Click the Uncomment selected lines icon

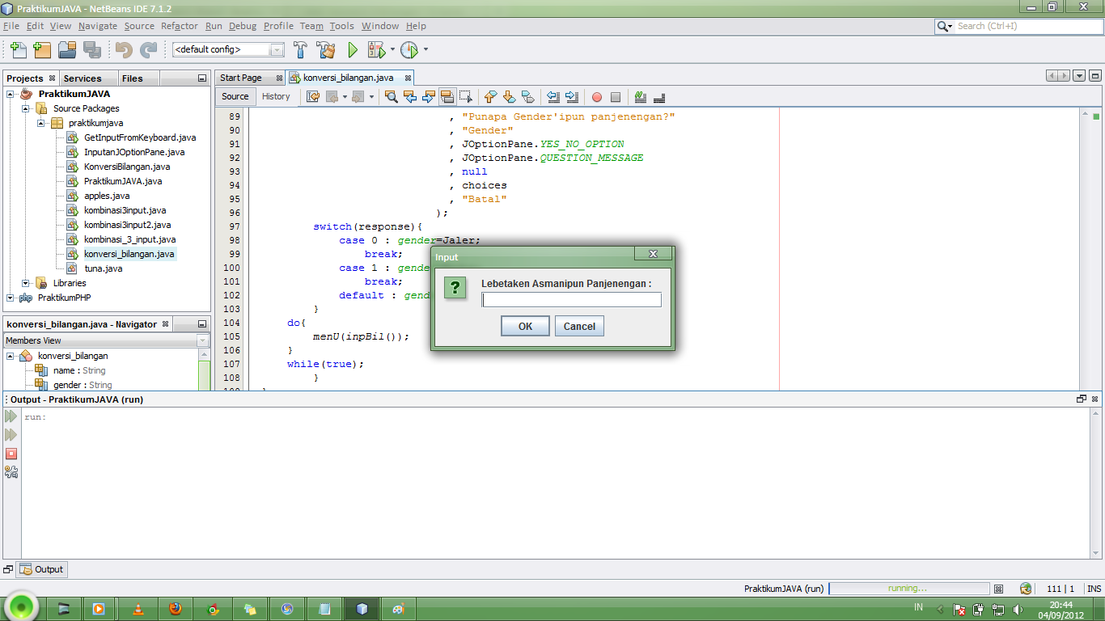coord(659,97)
